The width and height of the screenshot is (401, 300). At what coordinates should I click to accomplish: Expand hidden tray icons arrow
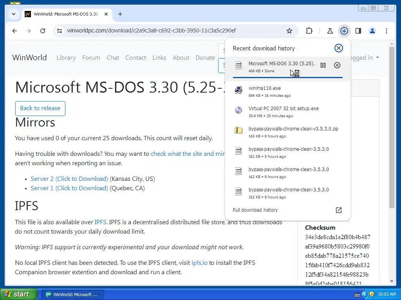tap(365, 295)
